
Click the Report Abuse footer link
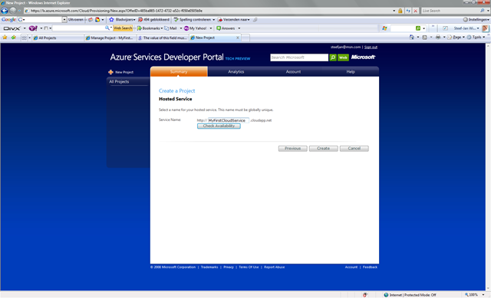click(275, 267)
